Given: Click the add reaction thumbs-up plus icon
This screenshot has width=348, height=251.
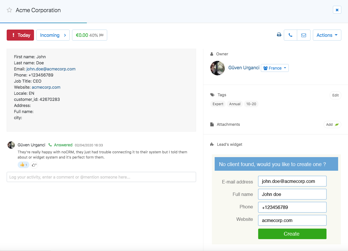Looking at the screenshot, I should (x=34, y=165).
